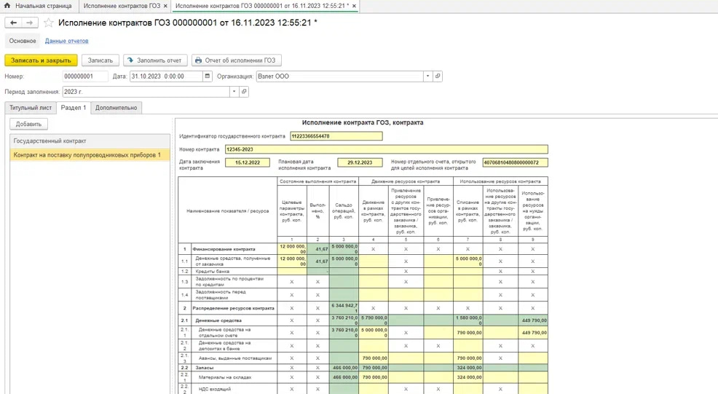Open organization card icon beside Взлет ООО

(438, 76)
